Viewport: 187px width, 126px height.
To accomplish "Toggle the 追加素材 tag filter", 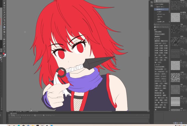I will point(157,37).
